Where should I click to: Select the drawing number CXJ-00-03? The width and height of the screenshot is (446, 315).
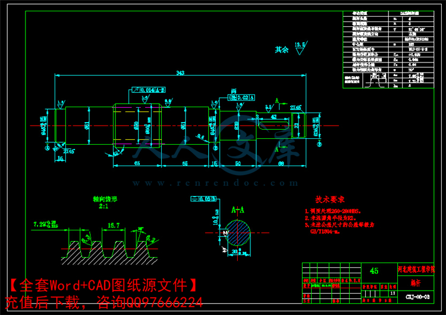[417, 297]
